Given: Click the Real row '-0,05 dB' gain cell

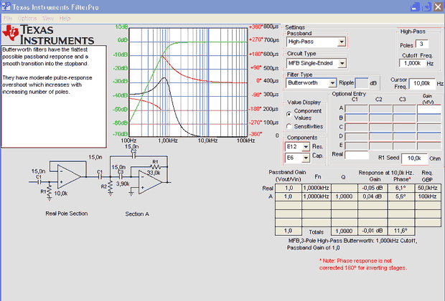Looking at the screenshot, I should coord(373,188).
